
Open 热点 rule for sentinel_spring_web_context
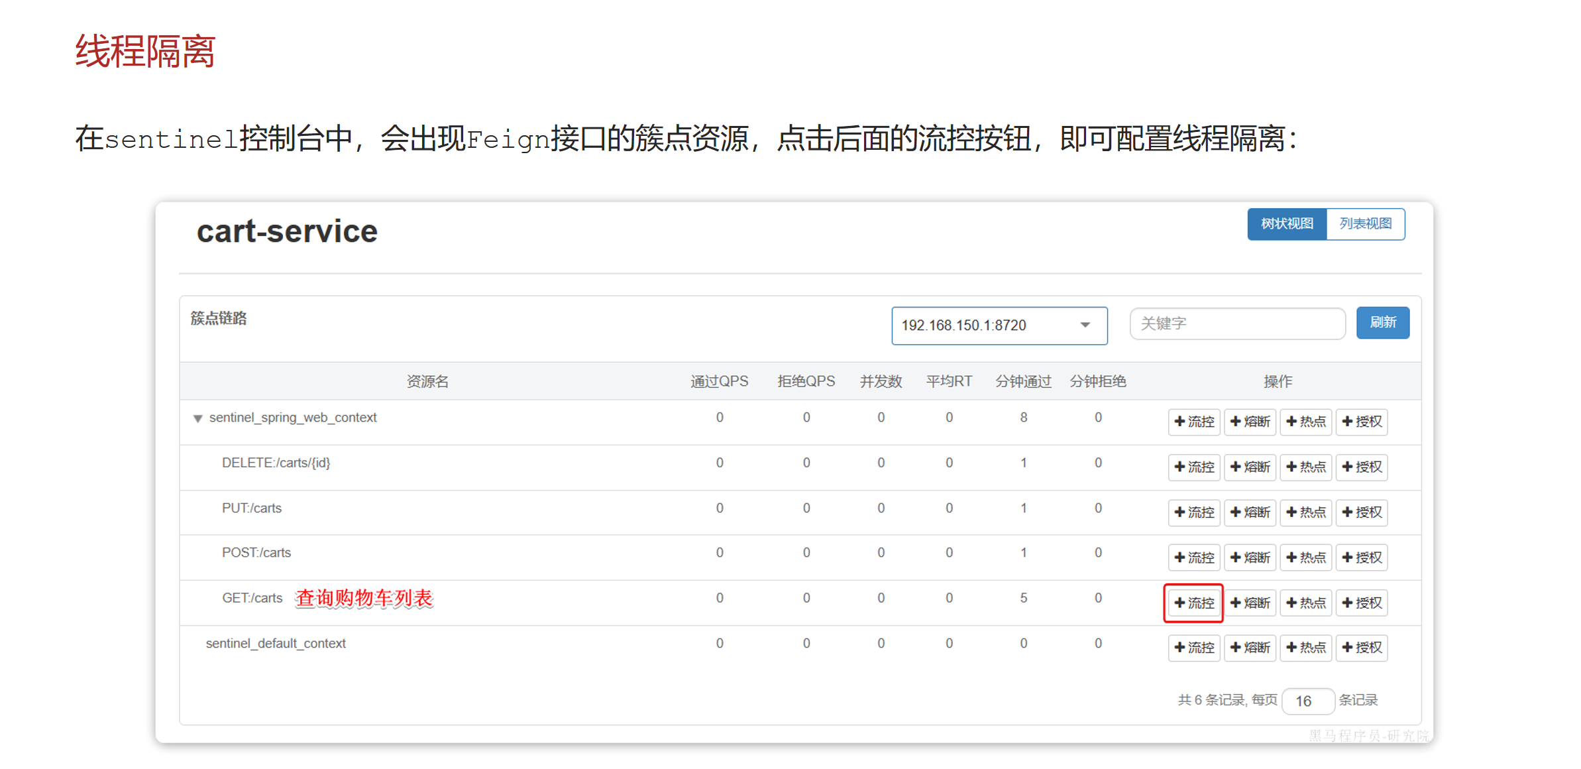1305,422
